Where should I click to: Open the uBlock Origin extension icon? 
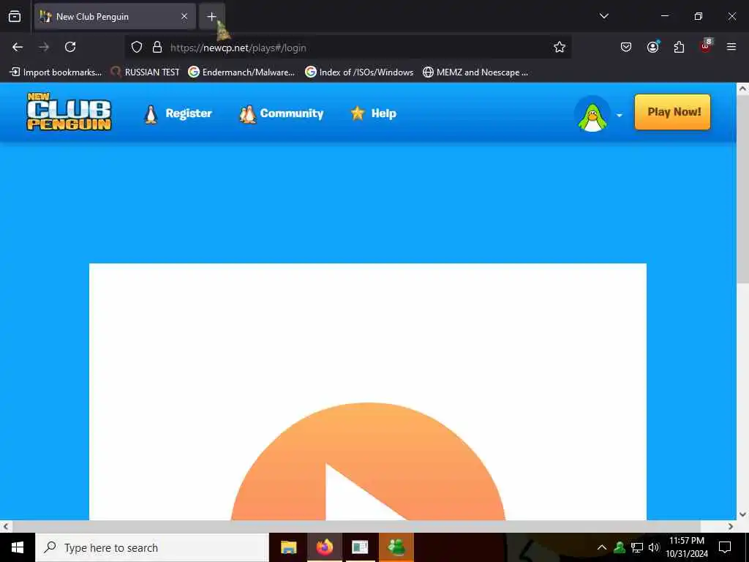pos(706,46)
